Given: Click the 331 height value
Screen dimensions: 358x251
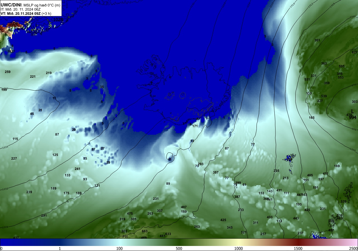Looking at the screenshot, I should 314,76.
